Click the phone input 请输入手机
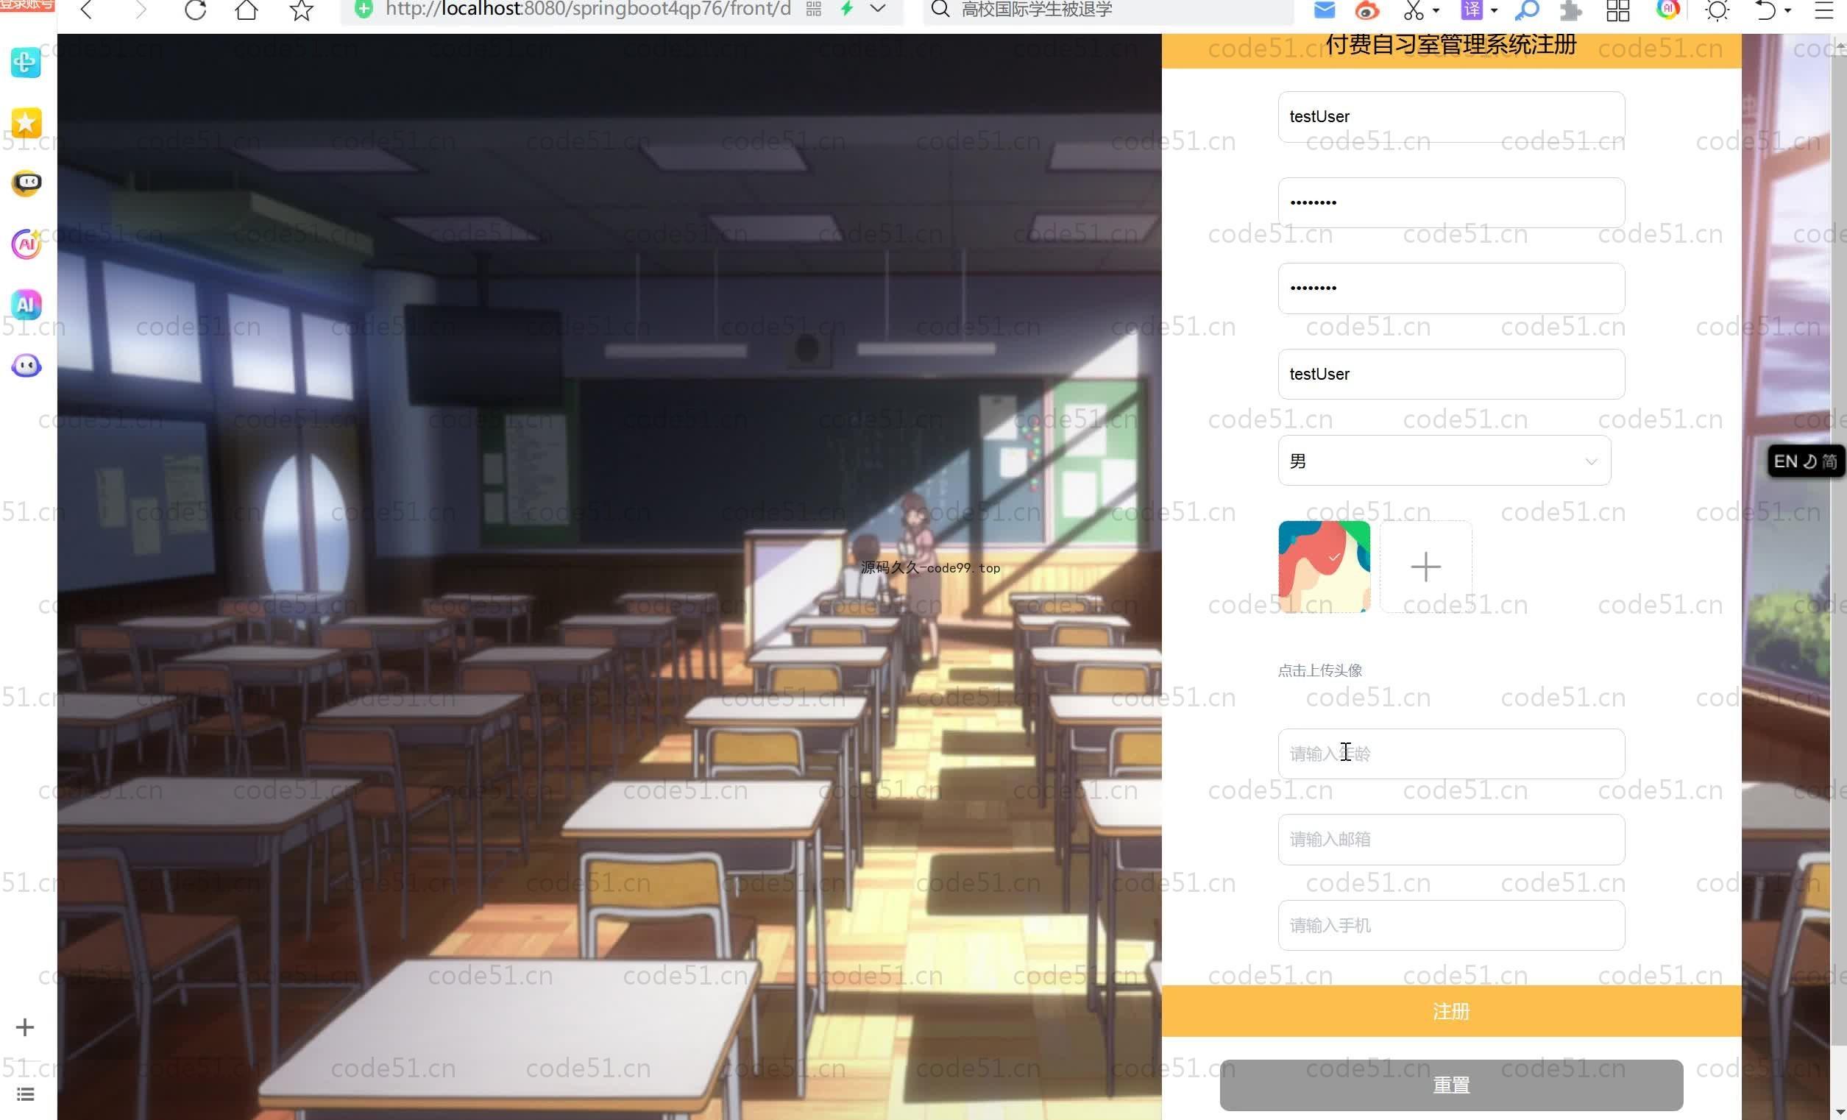Screen dimensions: 1847x1120 1450,925
